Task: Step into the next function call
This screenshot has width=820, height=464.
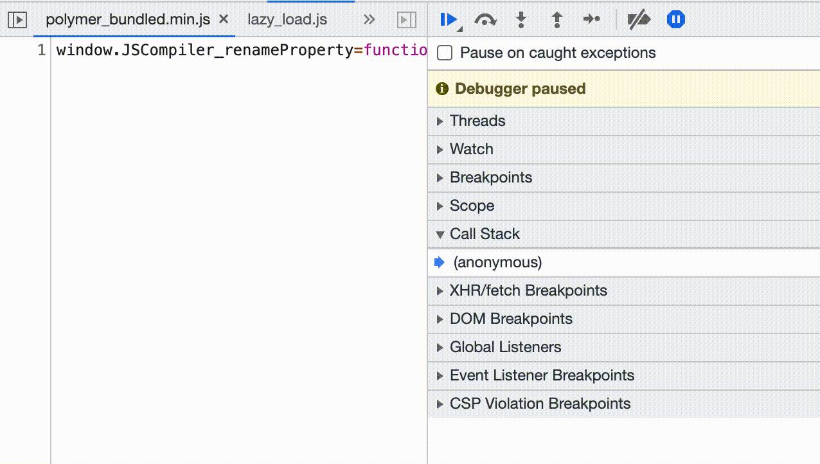Action: [521, 19]
